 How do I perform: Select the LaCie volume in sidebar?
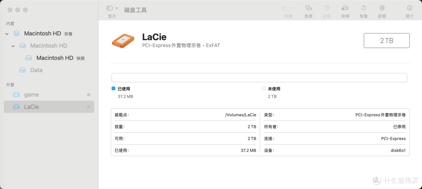(49, 107)
